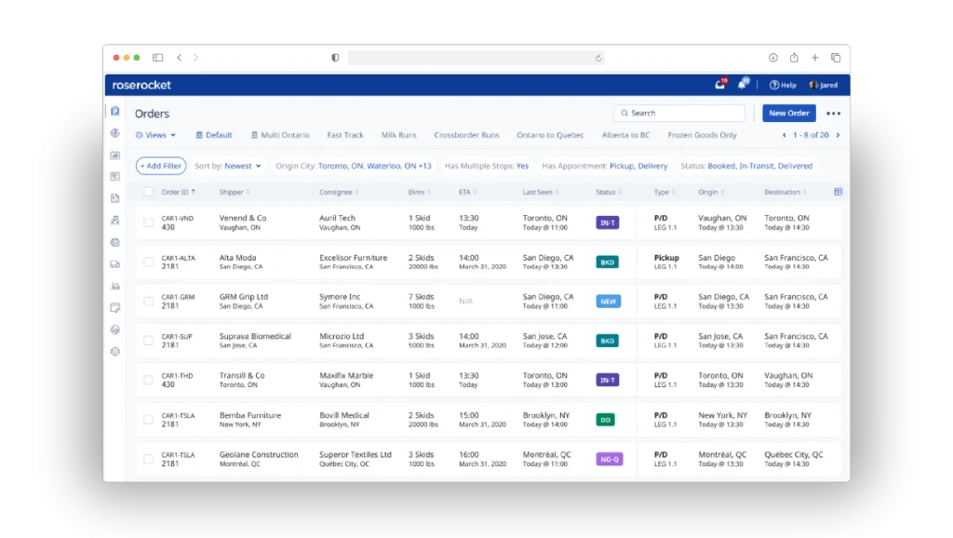The width and height of the screenshot is (953, 538).
Task: Open the Alberta to BC view
Action: click(625, 135)
